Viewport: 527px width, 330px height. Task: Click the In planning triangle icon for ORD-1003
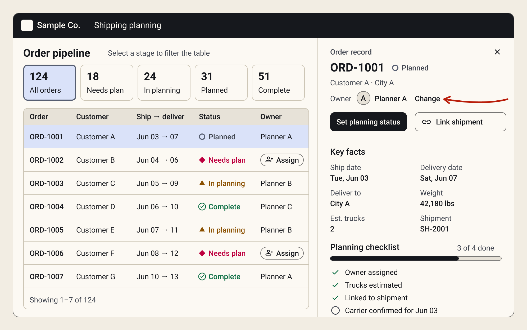(202, 183)
